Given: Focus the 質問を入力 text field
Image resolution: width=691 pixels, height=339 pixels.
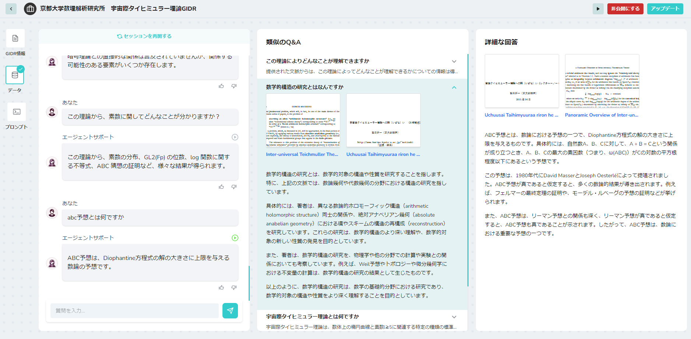Looking at the screenshot, I should pos(134,311).
